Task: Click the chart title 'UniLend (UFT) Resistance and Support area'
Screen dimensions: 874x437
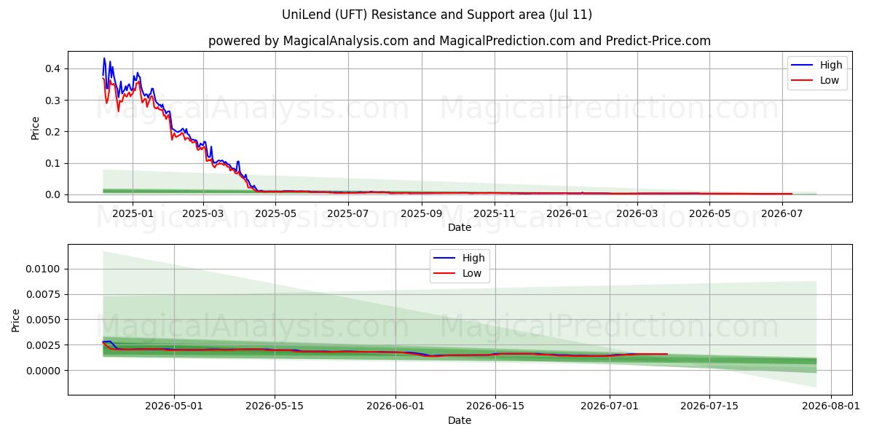Action: point(436,15)
